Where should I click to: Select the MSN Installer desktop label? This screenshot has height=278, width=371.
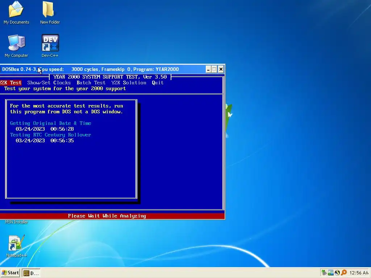[16, 222]
